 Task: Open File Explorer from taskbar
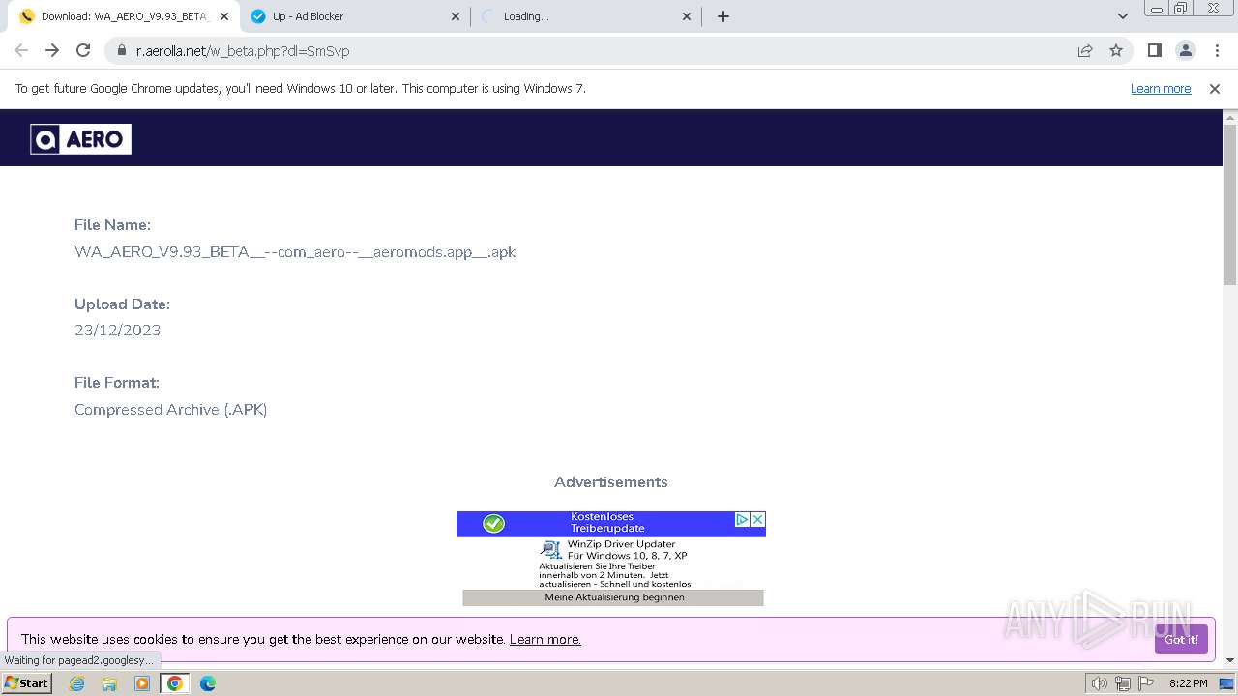pos(109,683)
